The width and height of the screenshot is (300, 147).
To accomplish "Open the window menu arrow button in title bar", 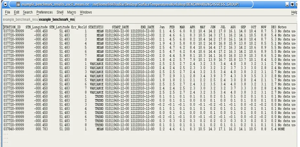I will point(5,4).
